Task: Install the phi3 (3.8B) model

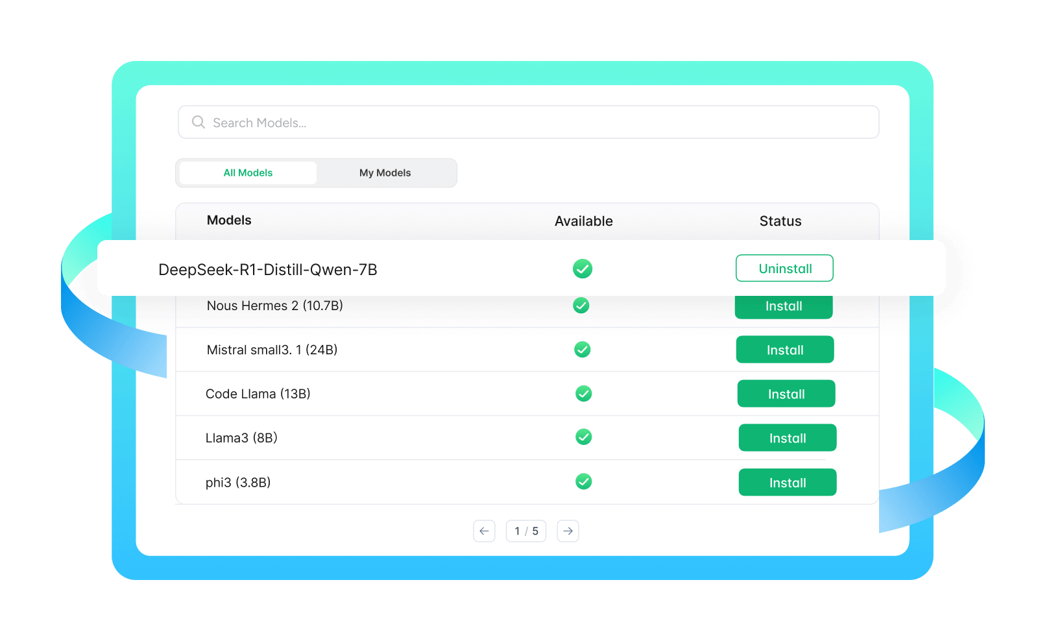Action: [787, 483]
